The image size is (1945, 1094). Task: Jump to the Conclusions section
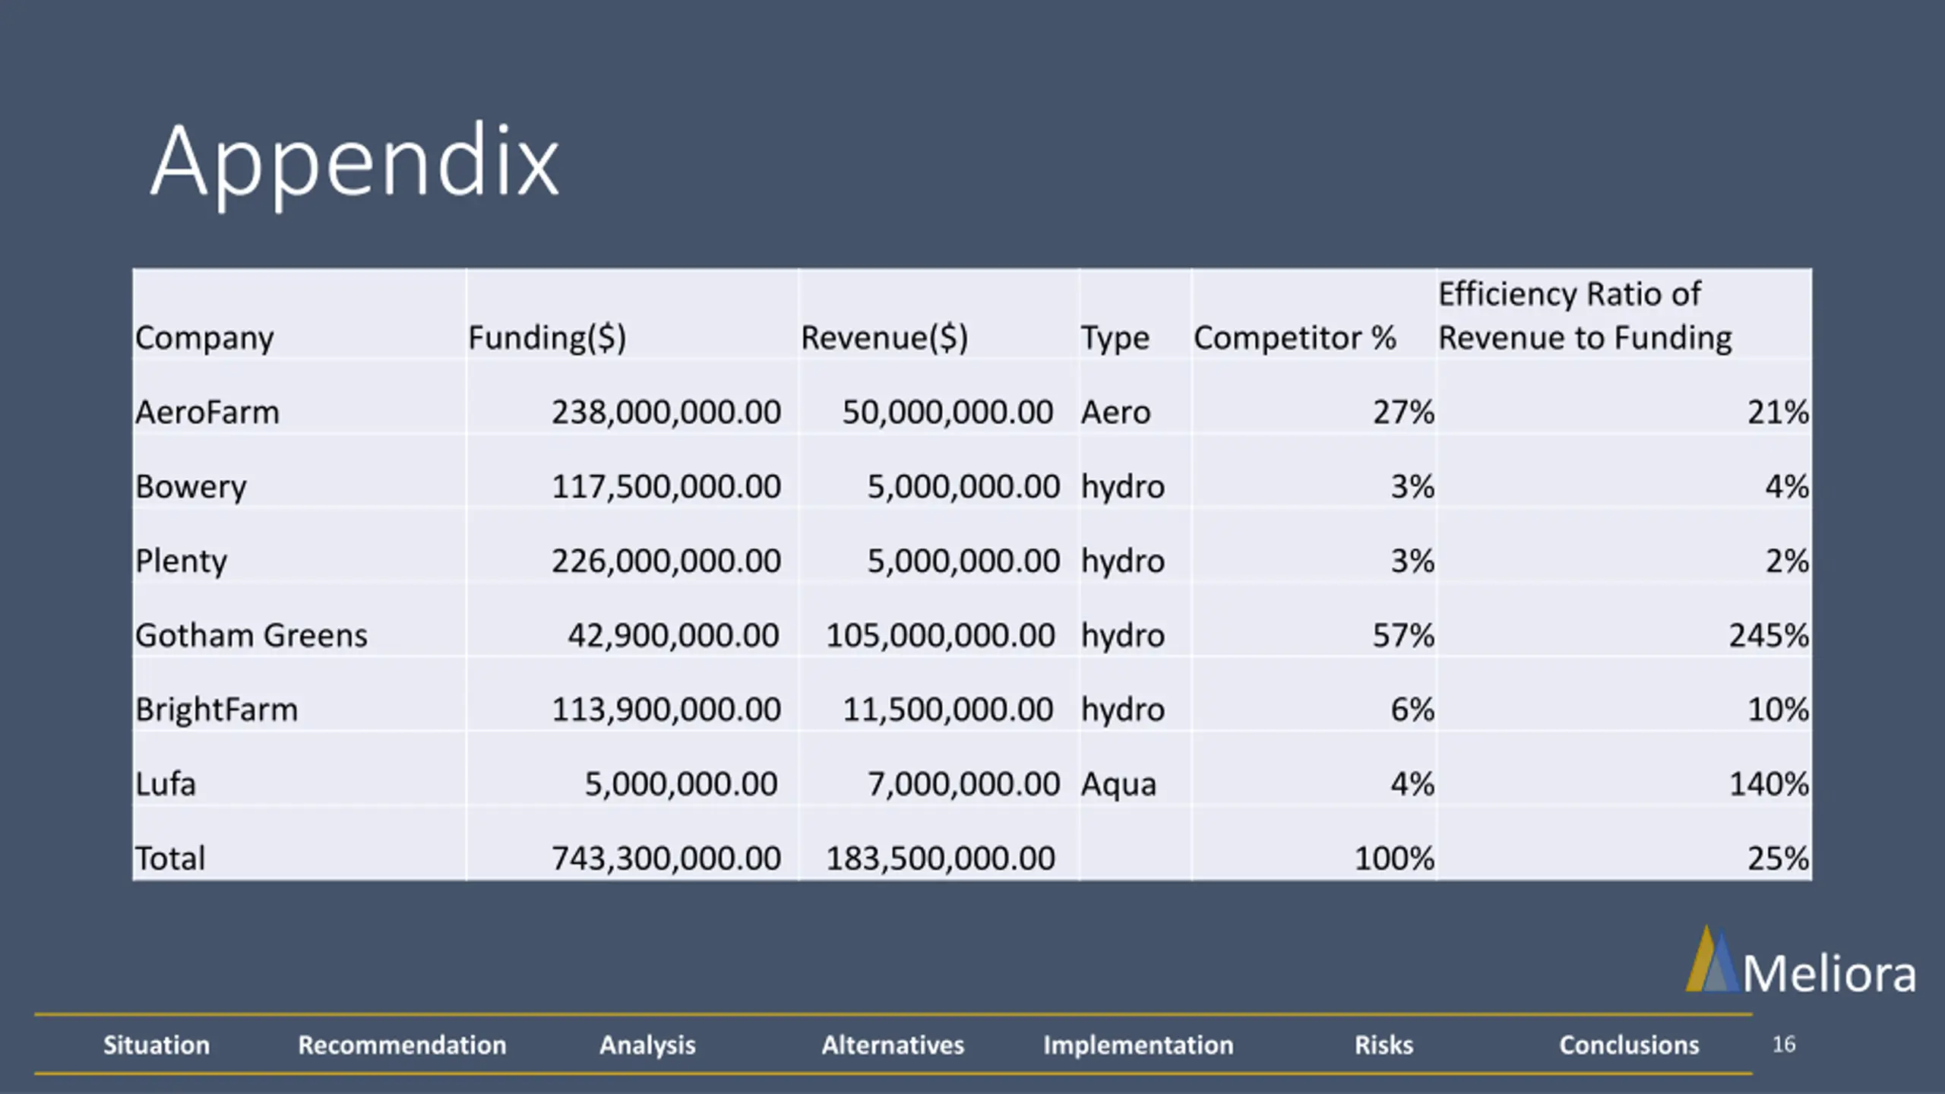click(1629, 1045)
